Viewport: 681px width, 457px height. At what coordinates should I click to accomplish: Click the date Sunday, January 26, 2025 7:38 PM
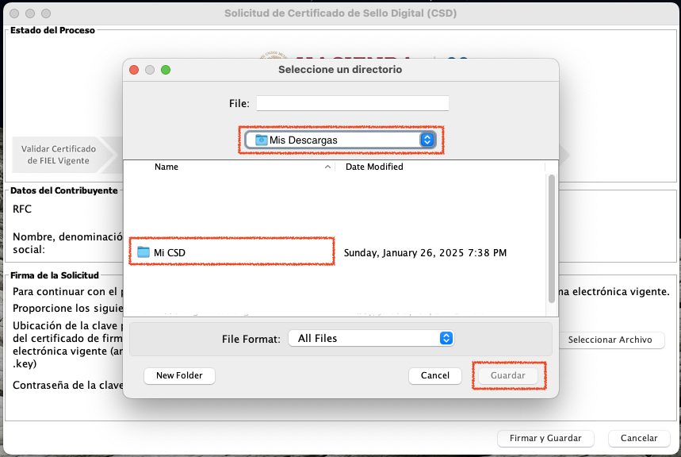[425, 252]
